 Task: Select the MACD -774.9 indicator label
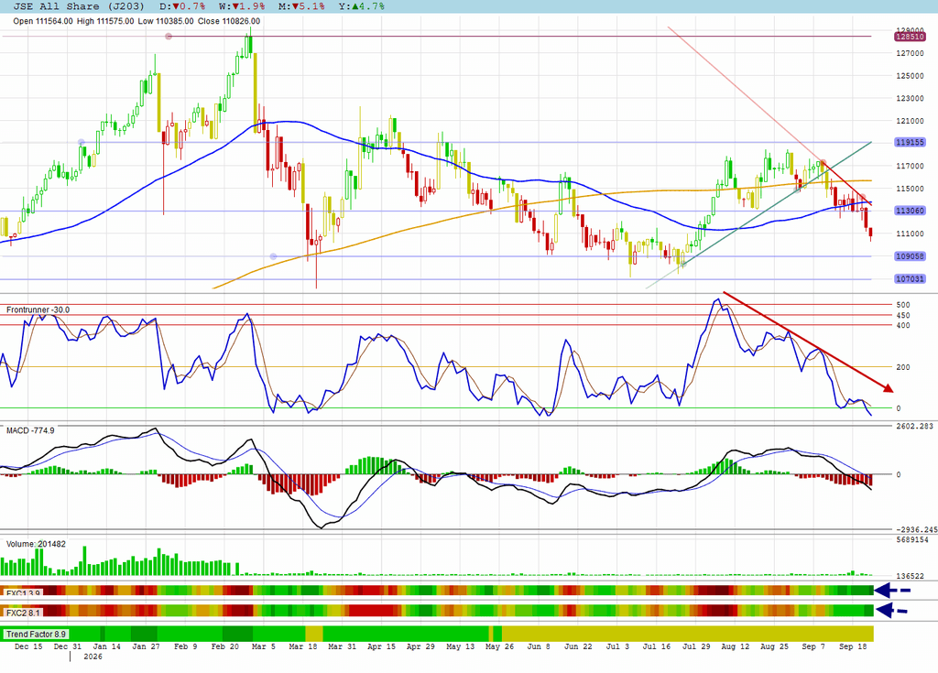pos(30,430)
